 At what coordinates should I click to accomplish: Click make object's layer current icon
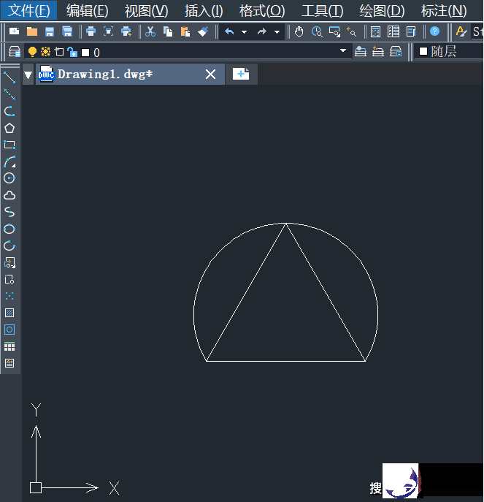click(x=361, y=52)
